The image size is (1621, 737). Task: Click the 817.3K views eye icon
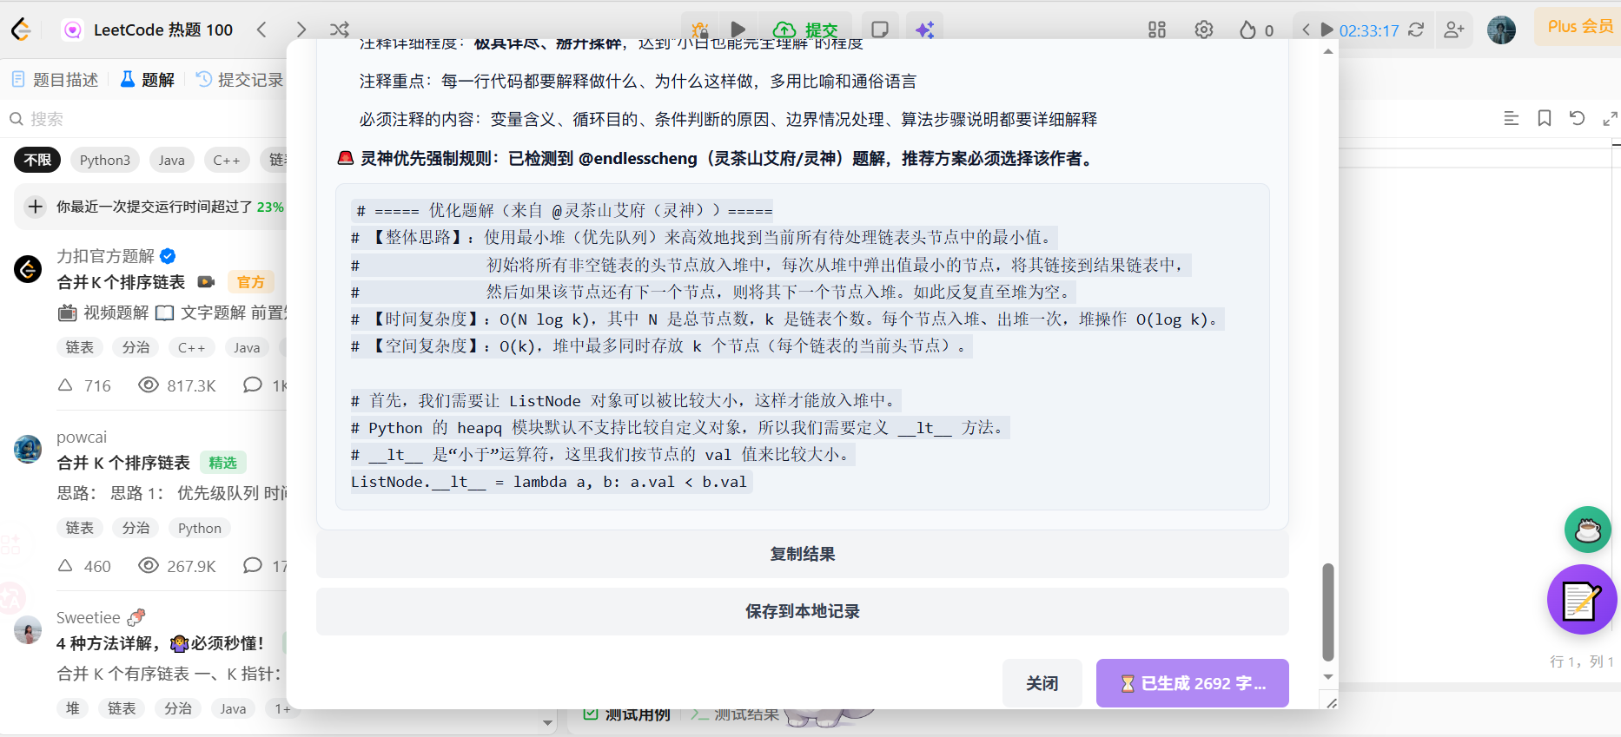click(149, 385)
